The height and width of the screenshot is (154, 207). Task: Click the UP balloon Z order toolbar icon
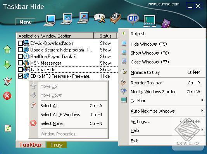(x=133, y=19)
